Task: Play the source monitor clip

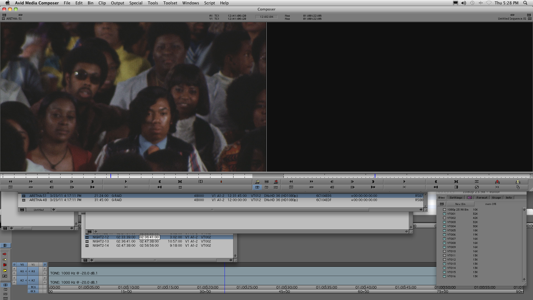Action: coord(126,182)
